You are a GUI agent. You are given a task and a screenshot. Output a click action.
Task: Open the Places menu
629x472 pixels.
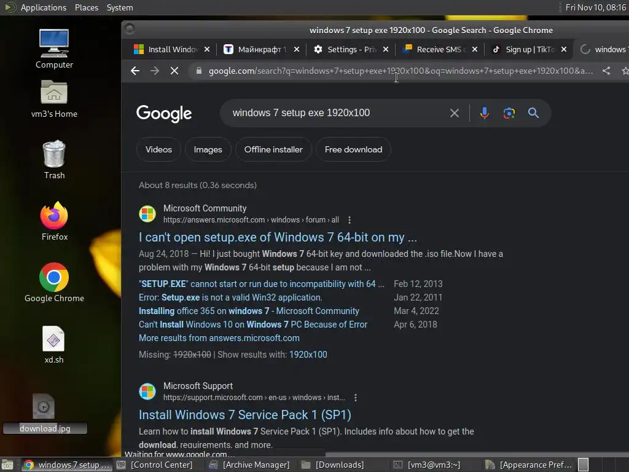coord(87,7)
